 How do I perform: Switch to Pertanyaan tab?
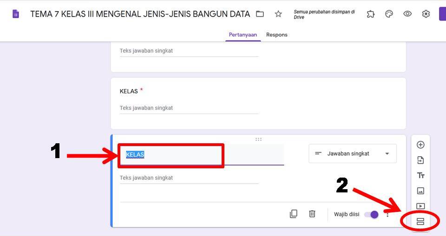coord(243,35)
